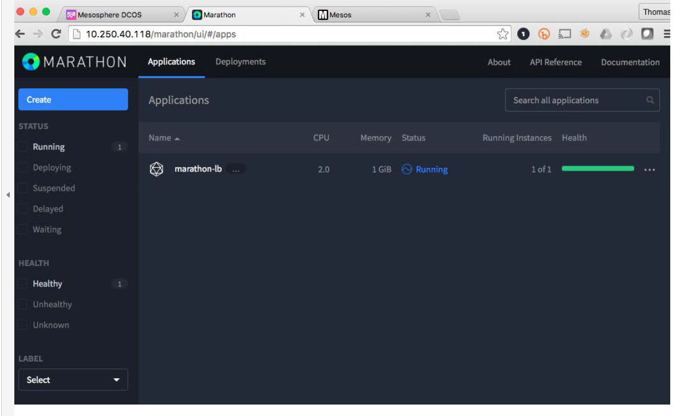
Task: Open the About link
Action: [499, 62]
